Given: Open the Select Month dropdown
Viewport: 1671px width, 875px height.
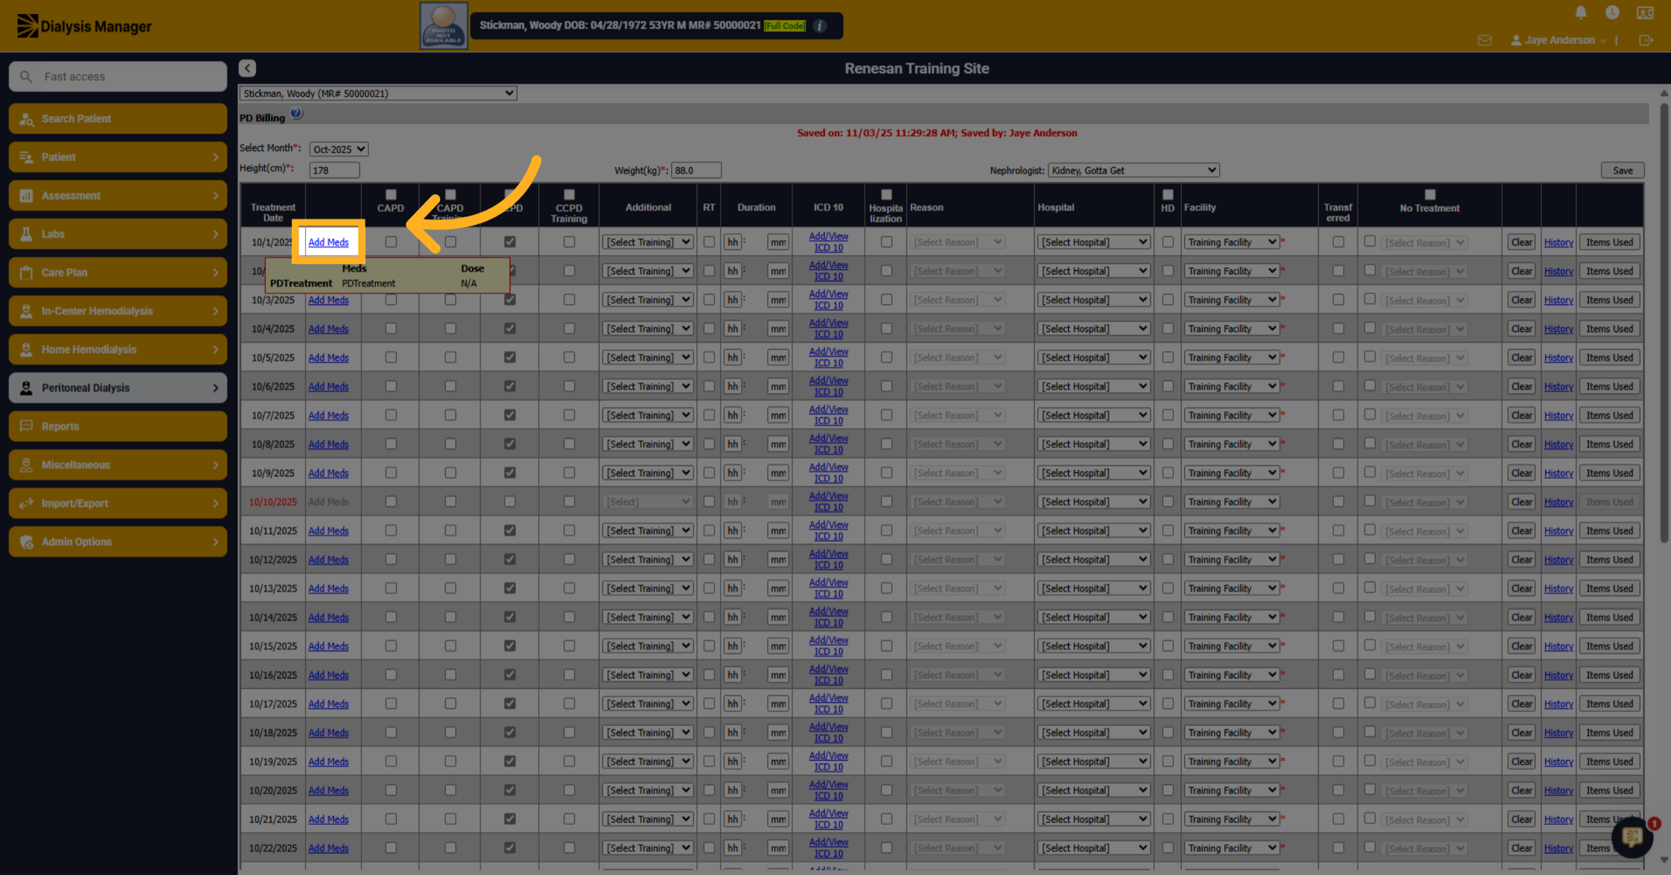Looking at the screenshot, I should (x=338, y=149).
